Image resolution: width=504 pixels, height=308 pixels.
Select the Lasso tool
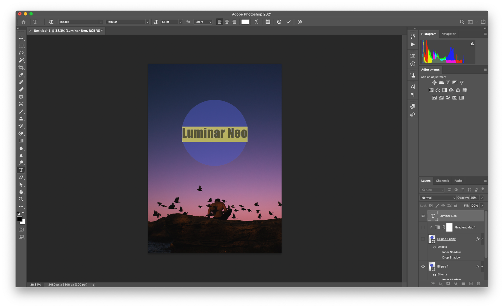21,53
